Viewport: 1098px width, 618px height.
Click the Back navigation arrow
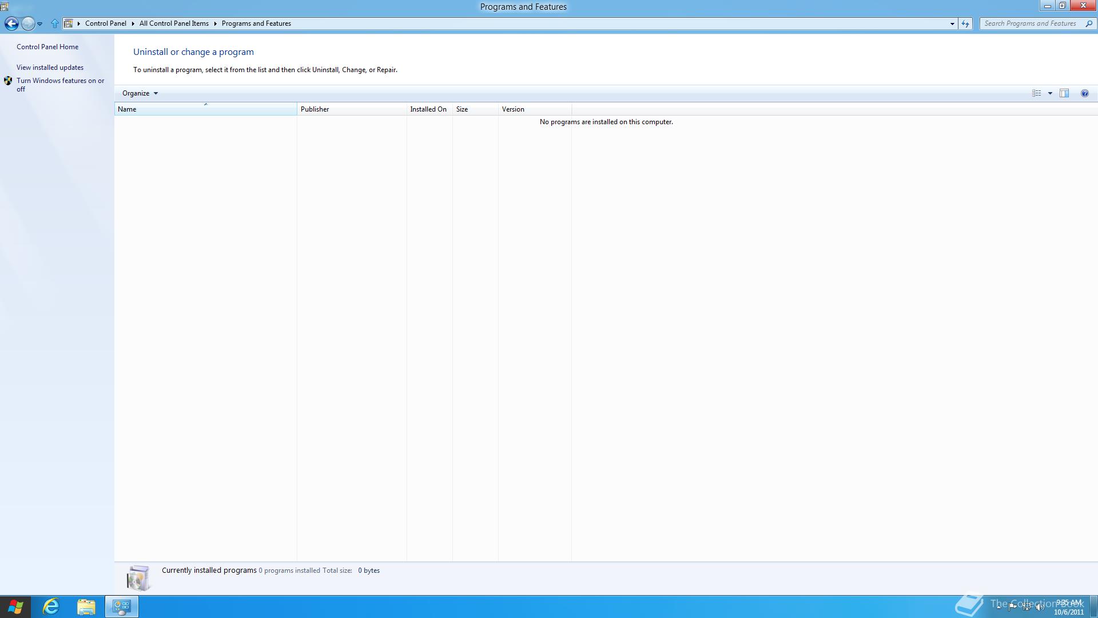pos(11,23)
